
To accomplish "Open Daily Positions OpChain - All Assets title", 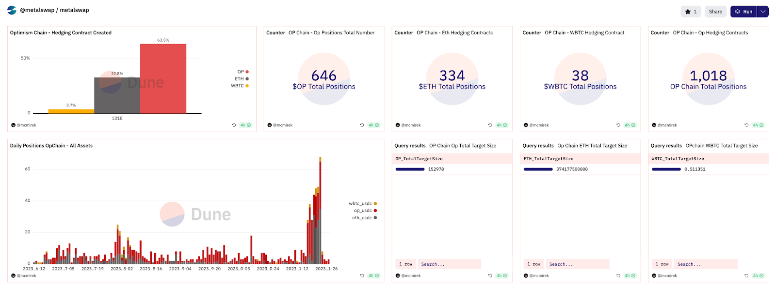I will pyautogui.click(x=51, y=146).
